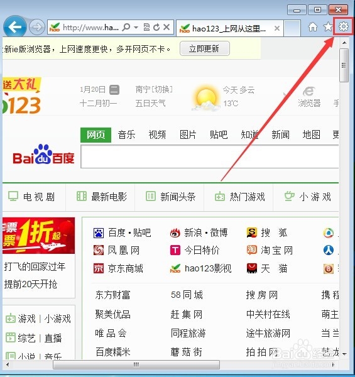Screen dimensions: 355x377
Task: Switch to the 新闻 search tab
Action: tap(280, 135)
